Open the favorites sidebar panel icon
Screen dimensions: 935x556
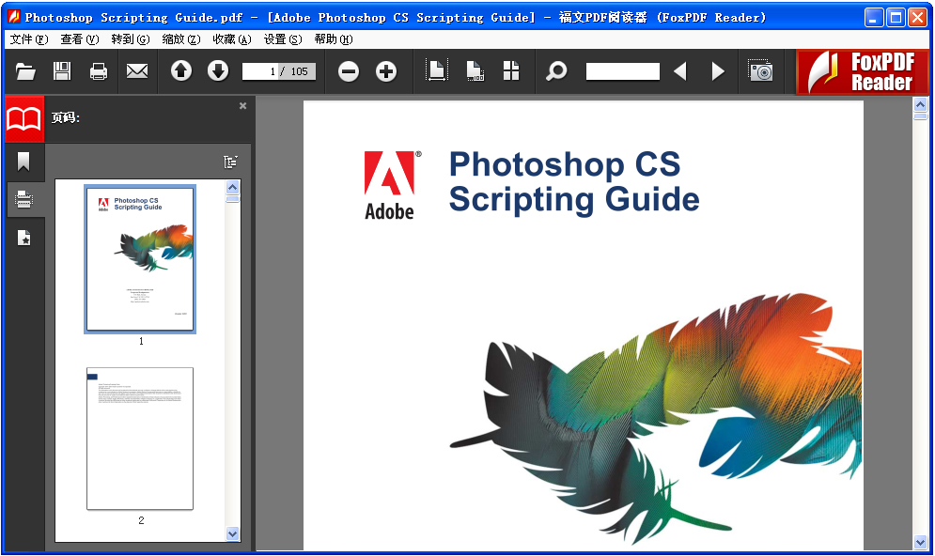tap(23, 238)
